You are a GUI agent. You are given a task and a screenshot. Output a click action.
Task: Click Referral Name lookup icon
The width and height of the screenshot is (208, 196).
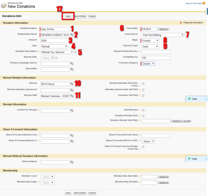click(72, 162)
